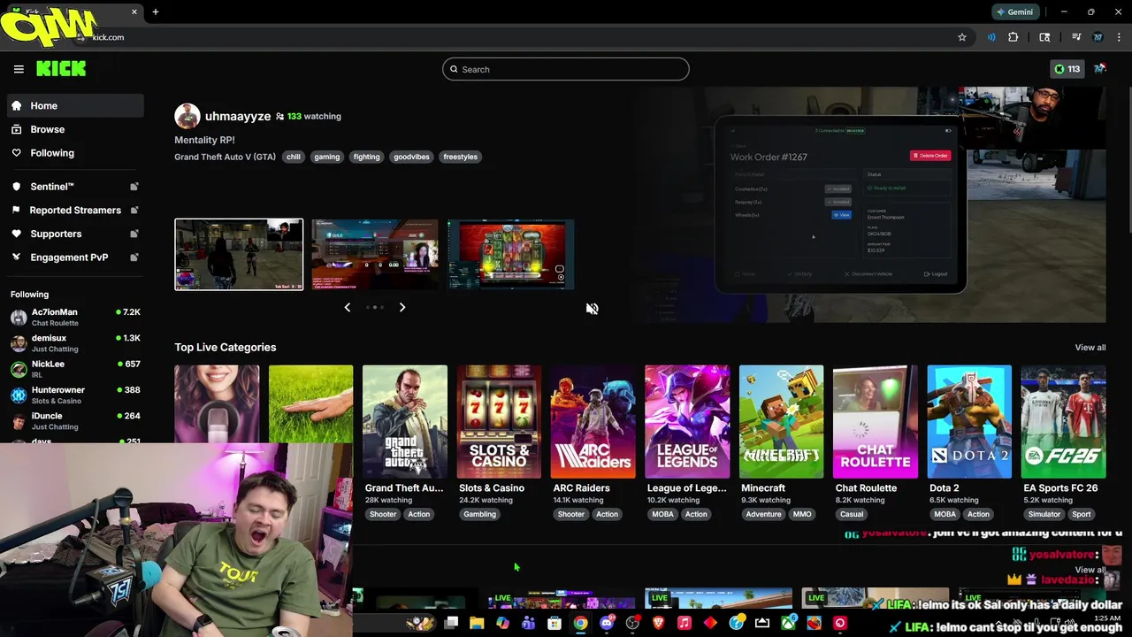Select the second featured stream thumbnail
This screenshot has height=637, width=1132.
pyautogui.click(x=375, y=255)
